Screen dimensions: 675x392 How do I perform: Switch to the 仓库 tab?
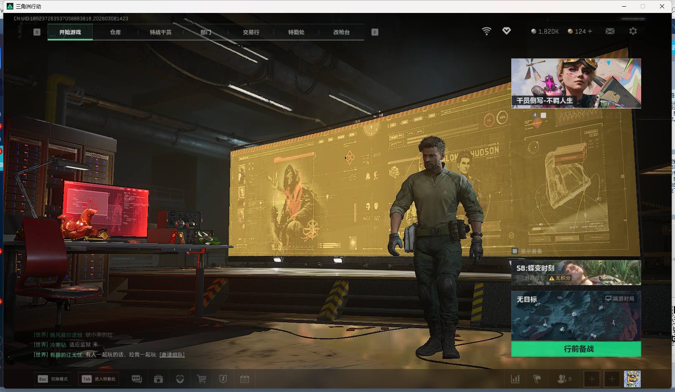point(115,32)
